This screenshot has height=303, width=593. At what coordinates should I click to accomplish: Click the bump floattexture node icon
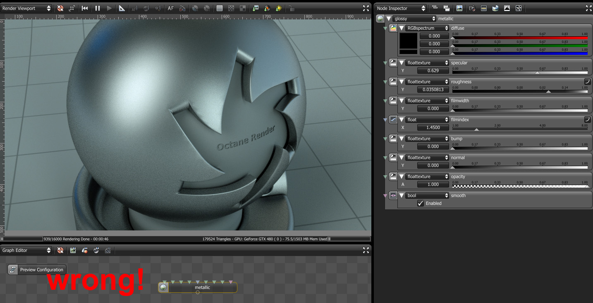point(393,139)
